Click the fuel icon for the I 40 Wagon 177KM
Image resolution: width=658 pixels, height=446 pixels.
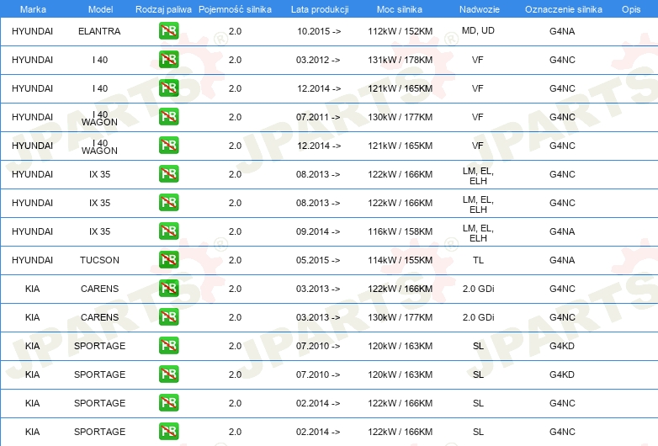tap(168, 117)
